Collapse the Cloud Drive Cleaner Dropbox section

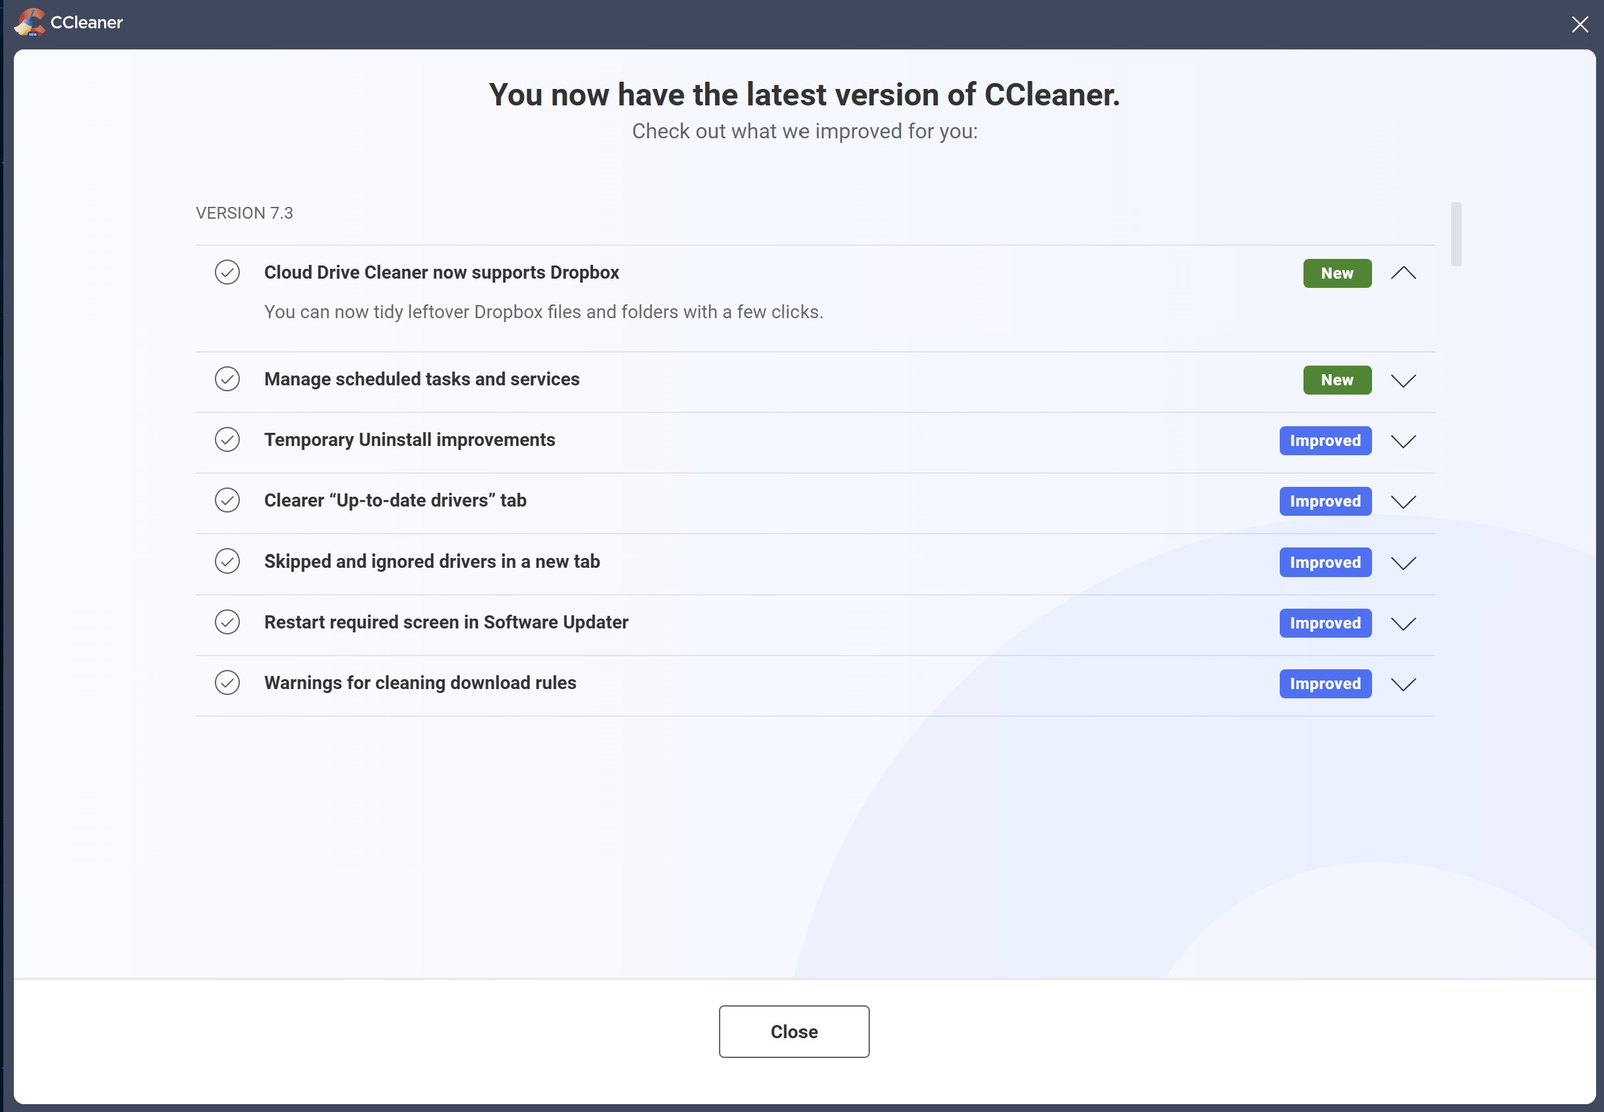[x=1403, y=273]
